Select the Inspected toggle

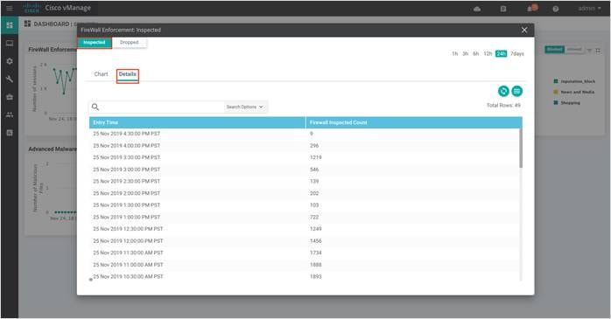click(95, 43)
